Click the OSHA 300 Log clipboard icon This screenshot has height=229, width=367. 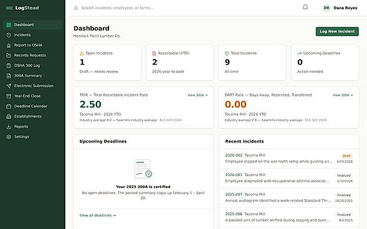[x=9, y=65]
